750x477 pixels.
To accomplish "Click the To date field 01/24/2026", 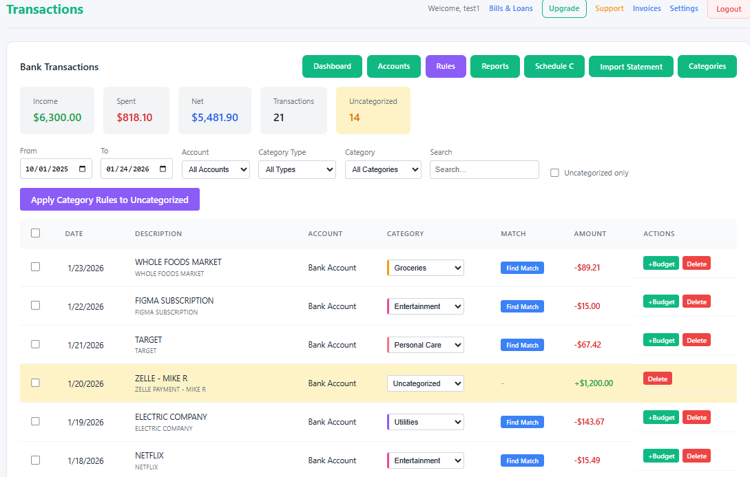I will coord(136,169).
